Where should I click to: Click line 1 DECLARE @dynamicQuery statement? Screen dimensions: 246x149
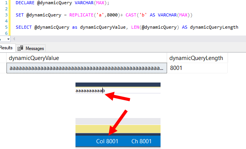pos(62,3)
